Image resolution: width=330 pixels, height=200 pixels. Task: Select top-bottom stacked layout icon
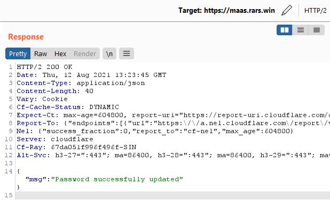pos(300,30)
